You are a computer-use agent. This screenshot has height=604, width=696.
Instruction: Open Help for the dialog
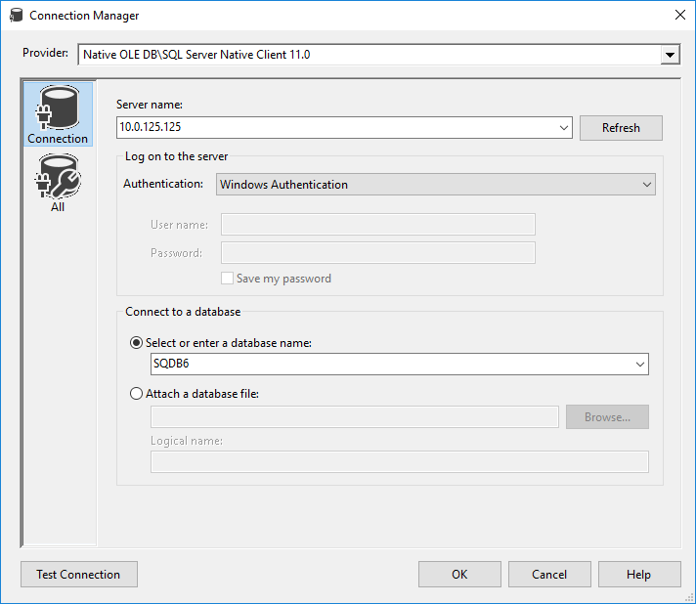(x=638, y=575)
